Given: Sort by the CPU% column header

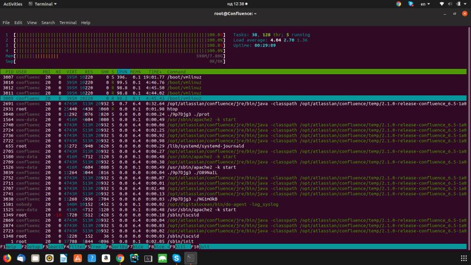Looking at the screenshot, I should pos(123,72).
